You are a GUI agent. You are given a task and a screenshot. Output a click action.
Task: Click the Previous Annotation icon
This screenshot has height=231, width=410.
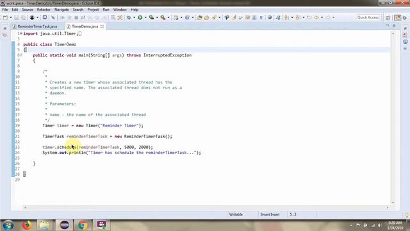298,17
